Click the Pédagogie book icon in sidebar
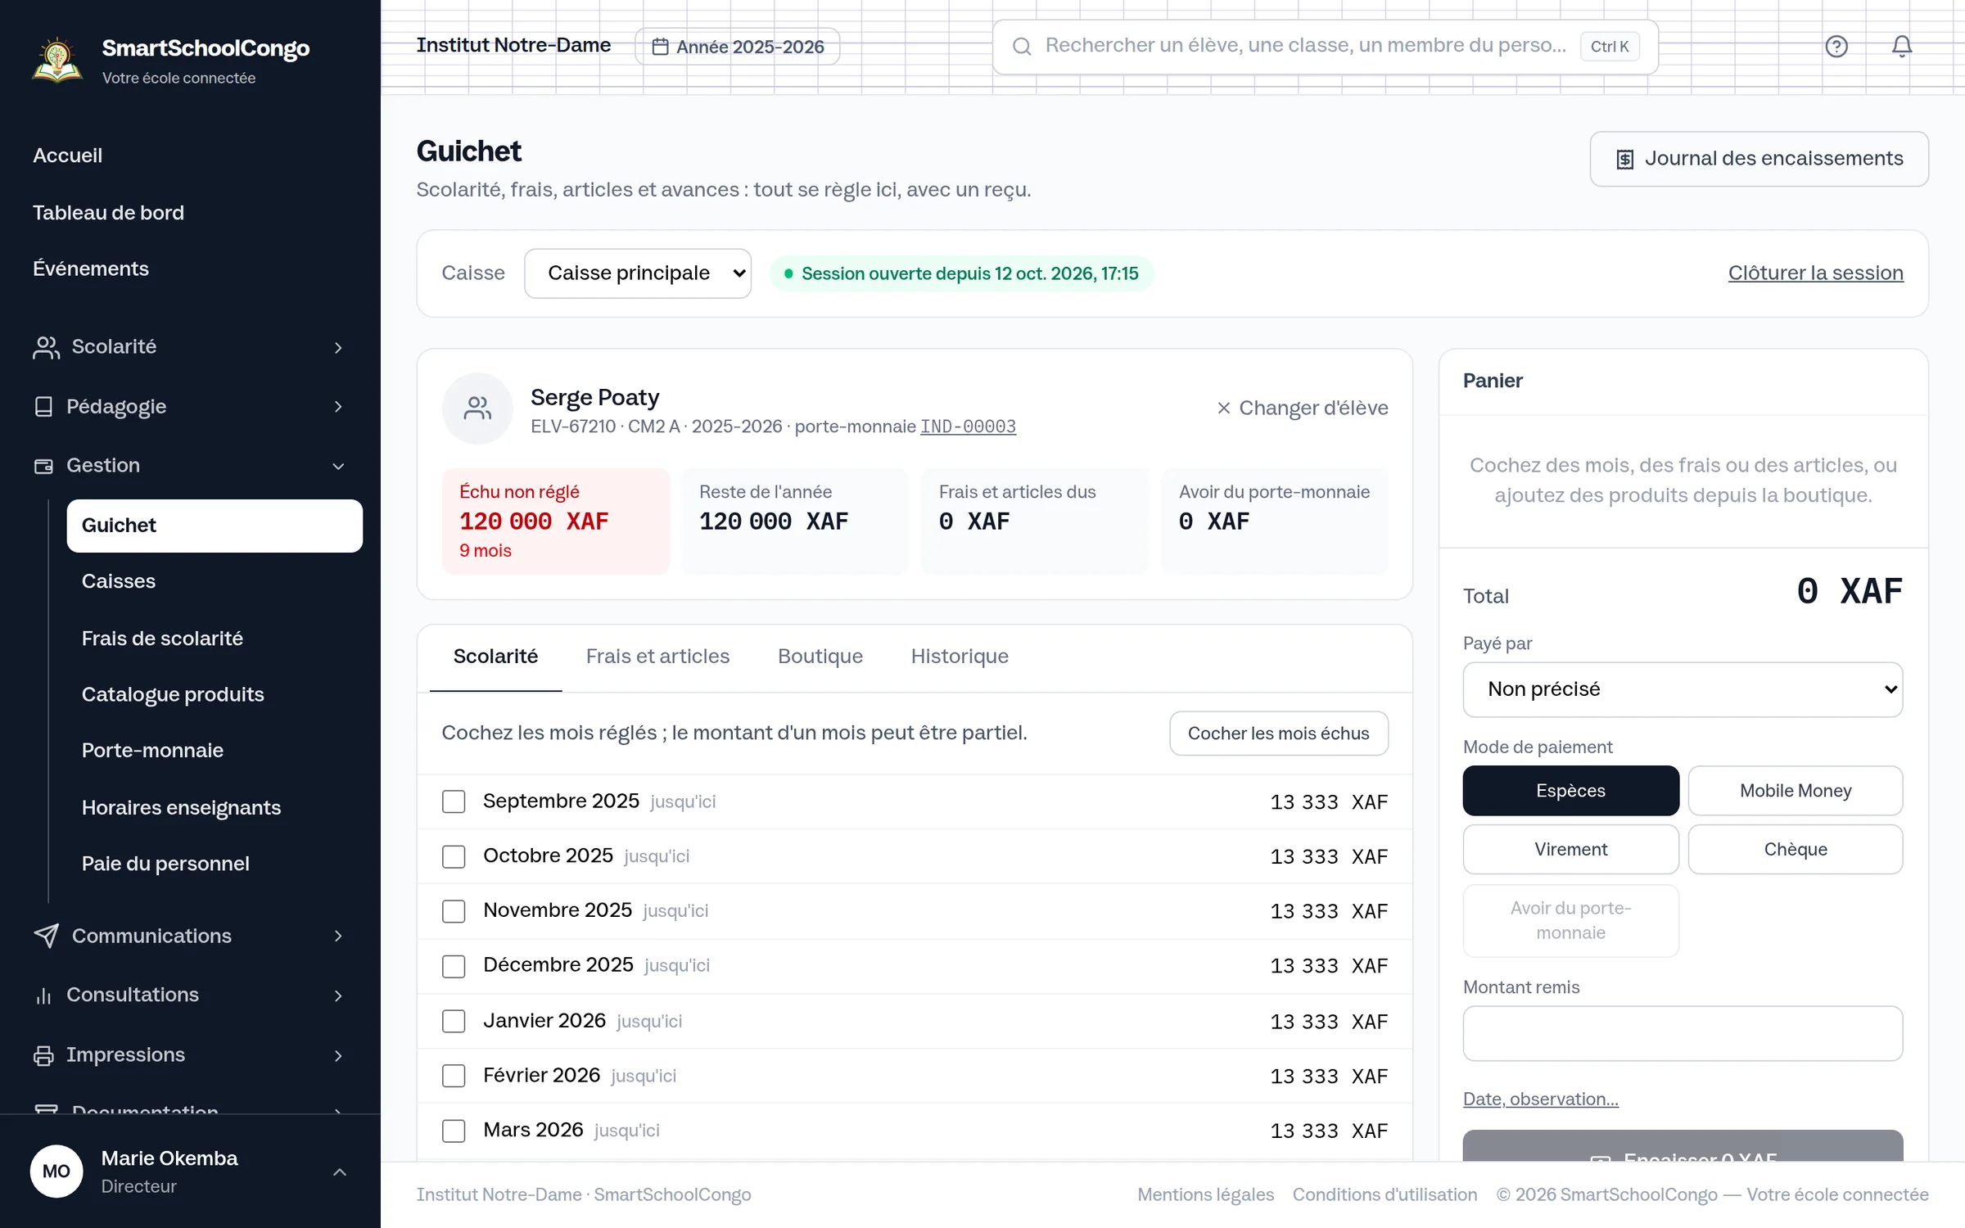Image resolution: width=1965 pixels, height=1228 pixels. [43, 407]
